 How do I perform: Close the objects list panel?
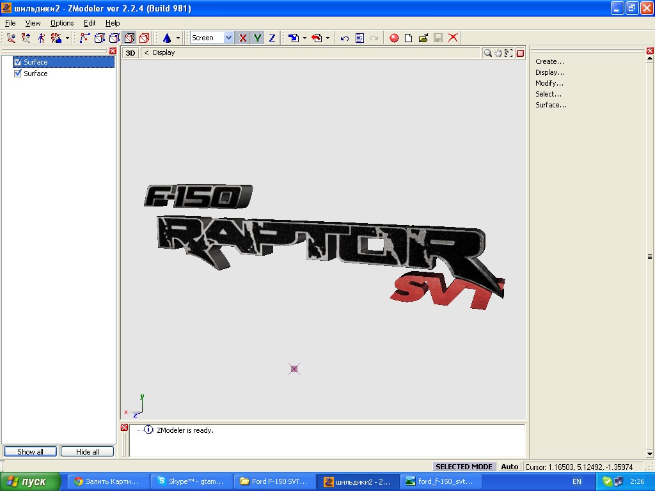(x=113, y=51)
